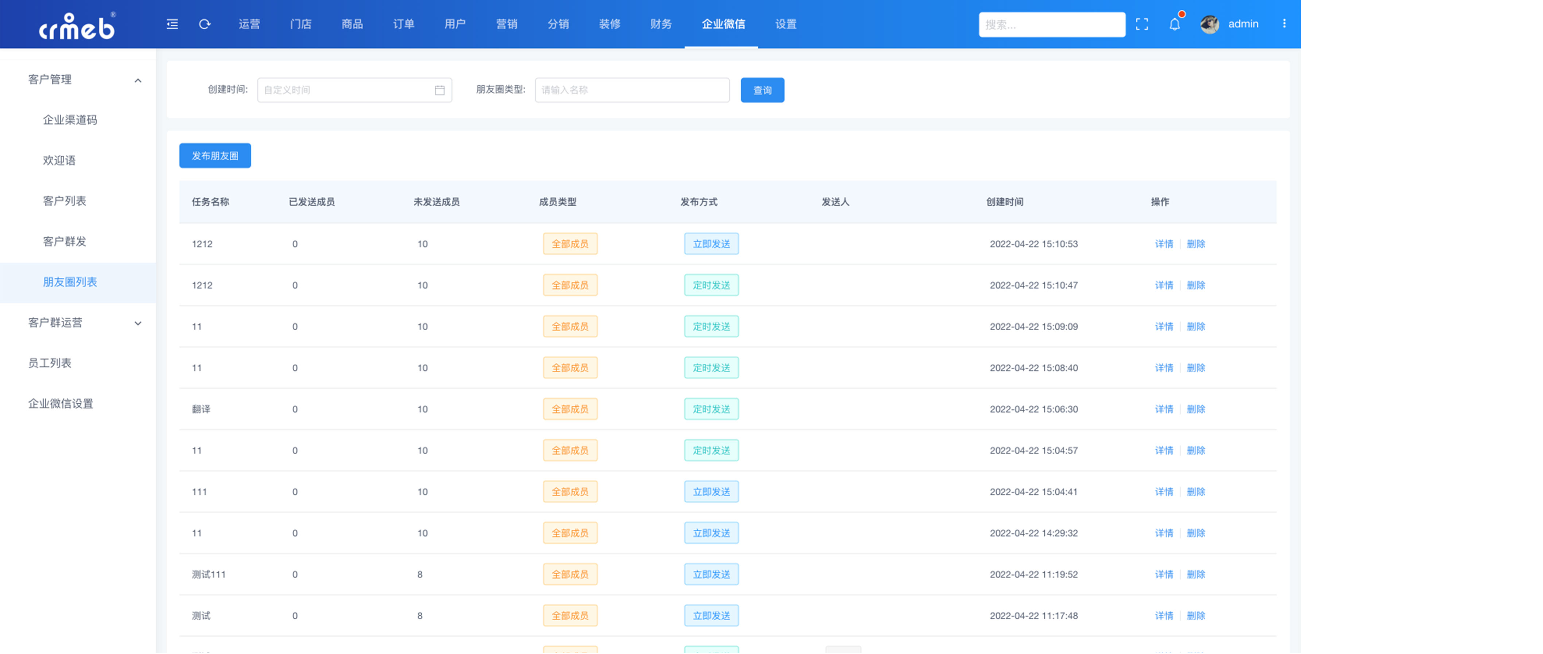Expand the 客户群运营 section chevron
The width and height of the screenshot is (1543, 654).
coord(138,323)
